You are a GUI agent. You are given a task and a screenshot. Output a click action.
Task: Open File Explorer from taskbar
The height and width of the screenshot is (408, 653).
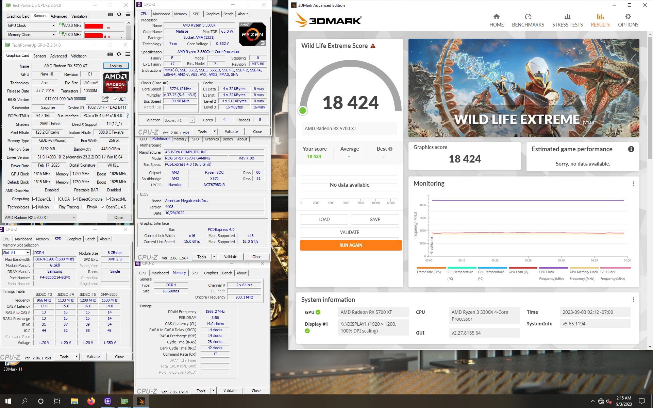tap(74, 401)
